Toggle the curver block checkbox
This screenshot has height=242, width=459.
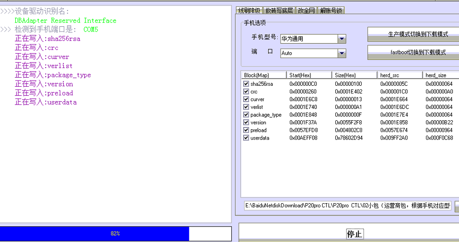pyautogui.click(x=246, y=99)
